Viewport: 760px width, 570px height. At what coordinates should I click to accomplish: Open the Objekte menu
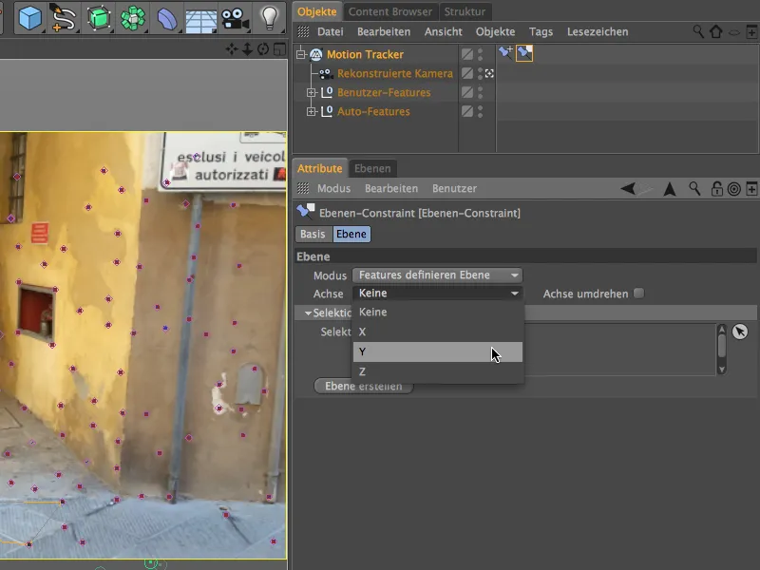(x=495, y=32)
